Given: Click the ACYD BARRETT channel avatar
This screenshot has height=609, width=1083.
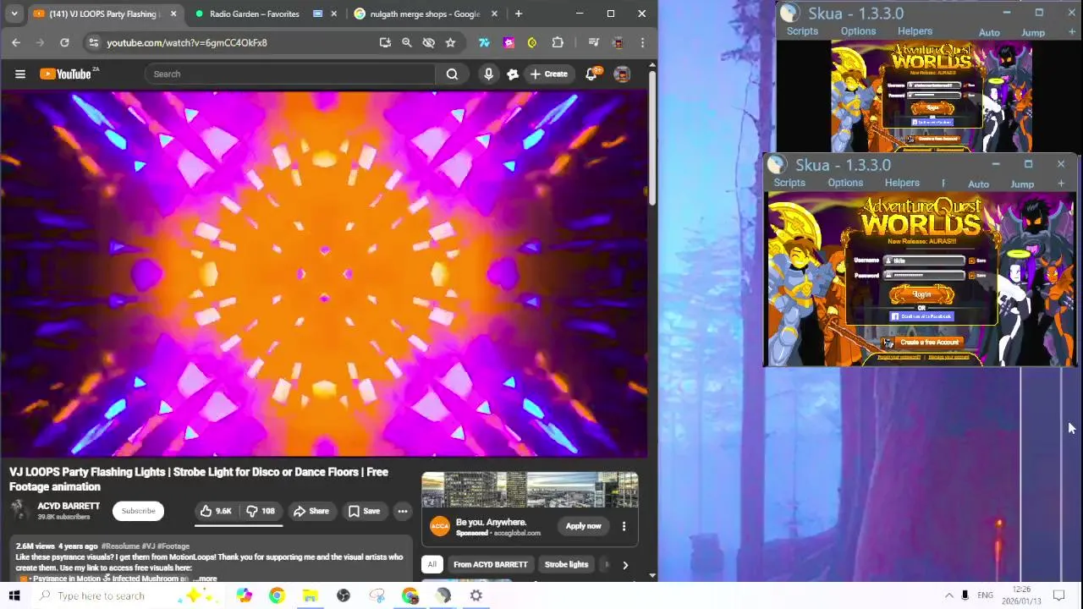Looking at the screenshot, I should point(19,510).
